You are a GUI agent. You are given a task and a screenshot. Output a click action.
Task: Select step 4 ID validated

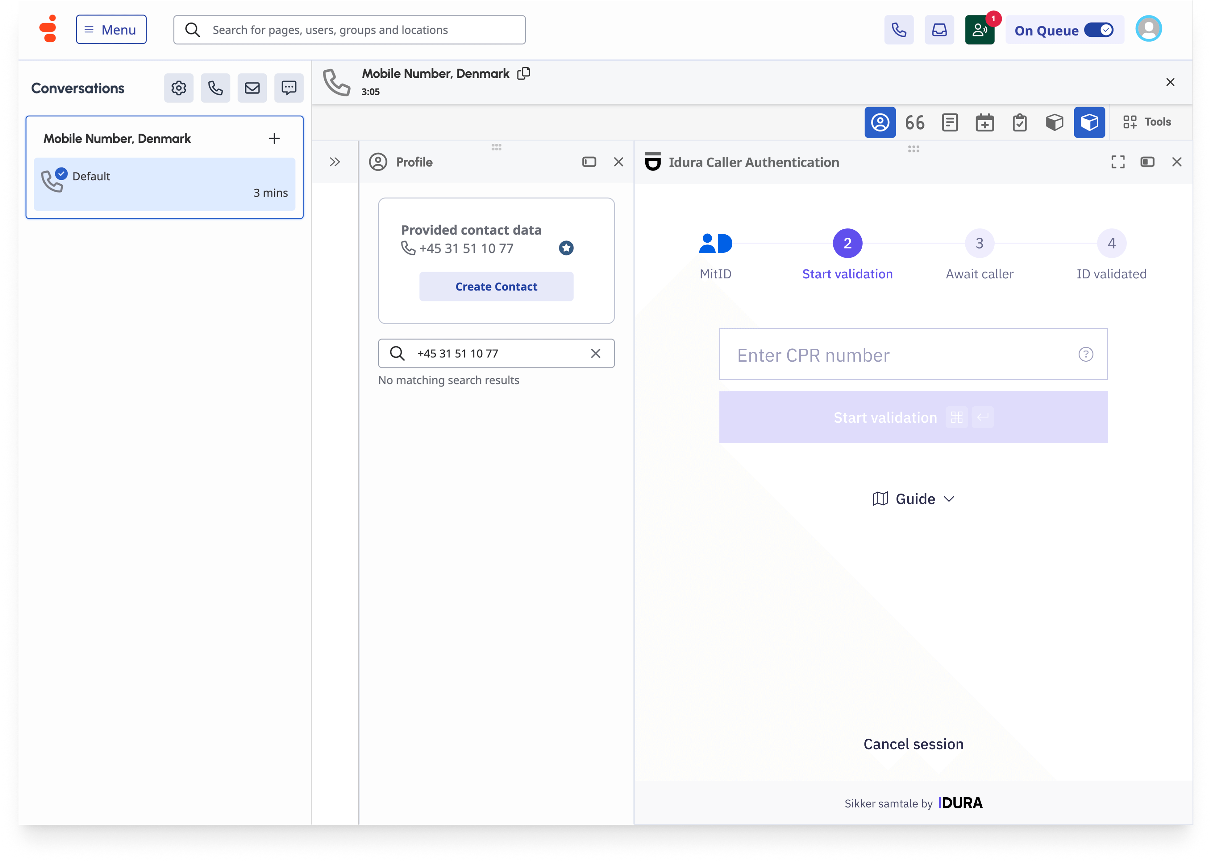click(x=1111, y=255)
